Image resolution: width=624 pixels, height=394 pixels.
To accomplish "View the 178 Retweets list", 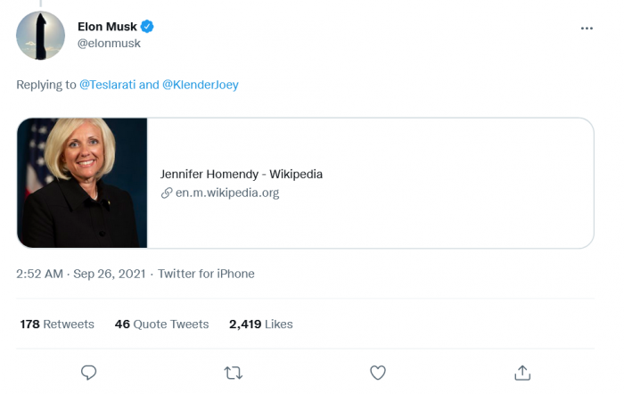I will click(57, 324).
